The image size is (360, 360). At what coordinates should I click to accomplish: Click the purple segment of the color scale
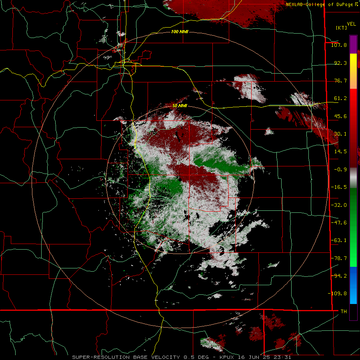pos(353,44)
